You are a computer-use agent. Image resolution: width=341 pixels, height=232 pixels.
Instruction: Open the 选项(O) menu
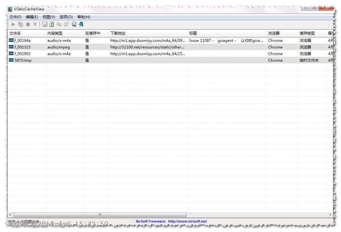pos(66,17)
